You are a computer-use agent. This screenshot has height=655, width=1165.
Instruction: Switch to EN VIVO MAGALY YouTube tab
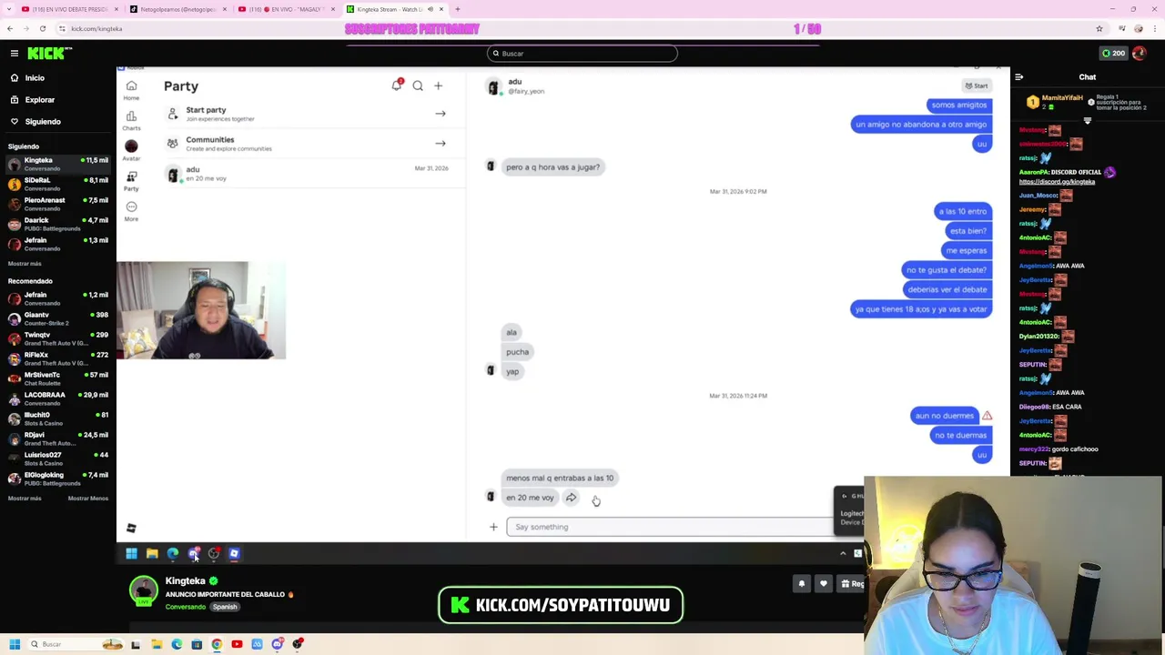[287, 9]
